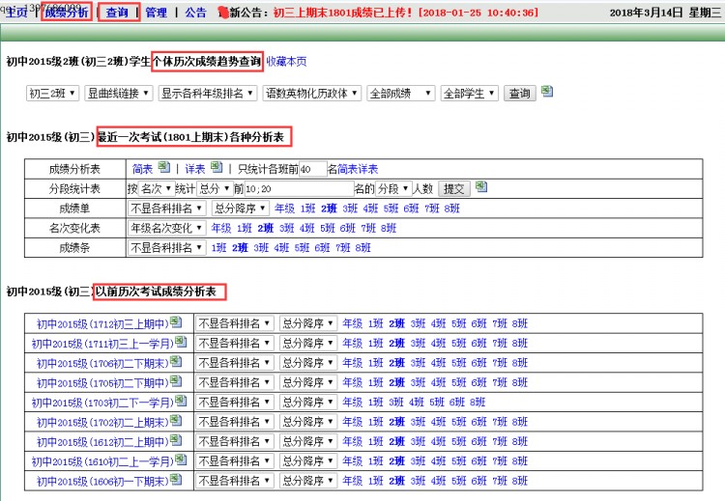Open 3班 link in 1712初三上期中 row
This screenshot has height=501, width=725.
click(418, 323)
